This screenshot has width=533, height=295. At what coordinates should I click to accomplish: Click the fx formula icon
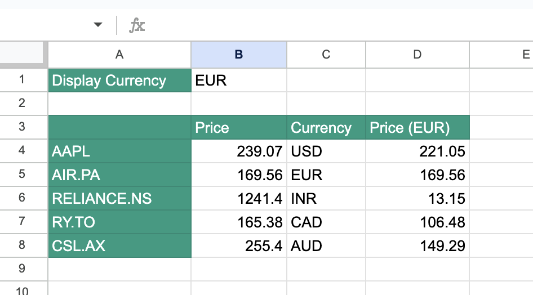tap(137, 25)
